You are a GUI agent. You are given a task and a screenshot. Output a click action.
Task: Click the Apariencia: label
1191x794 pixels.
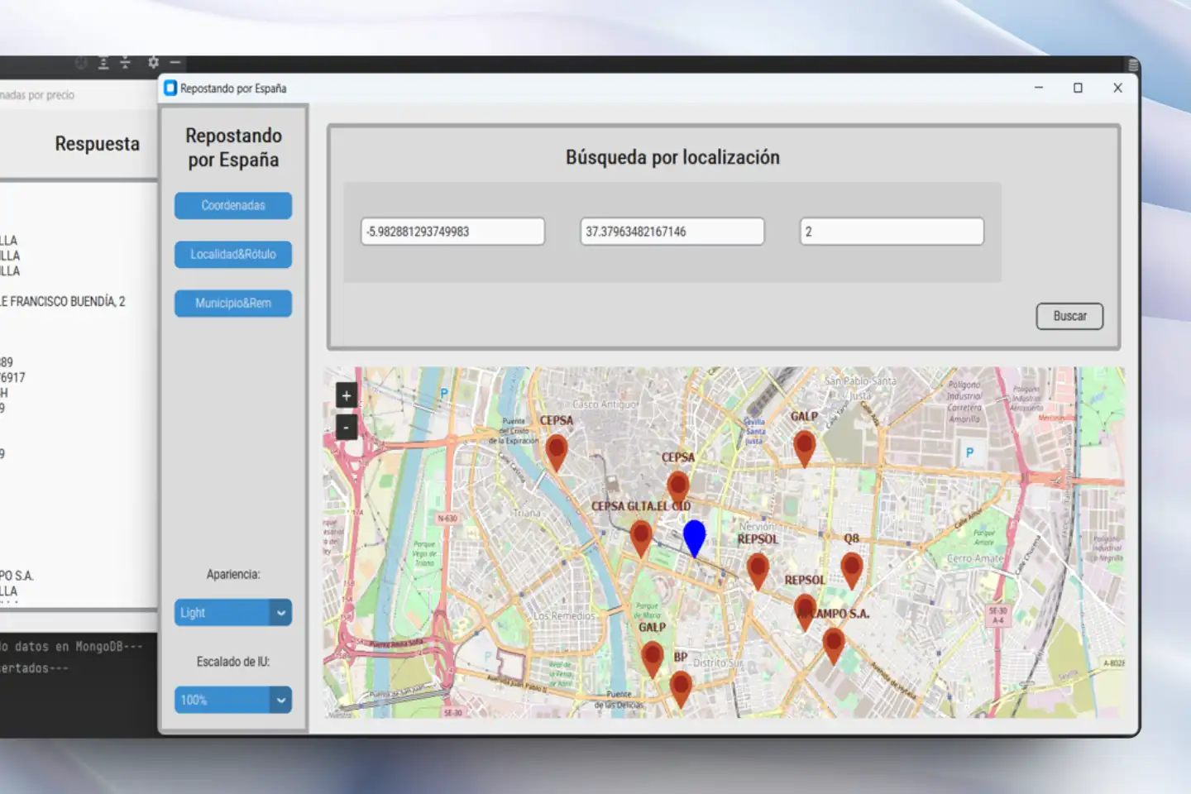(233, 574)
